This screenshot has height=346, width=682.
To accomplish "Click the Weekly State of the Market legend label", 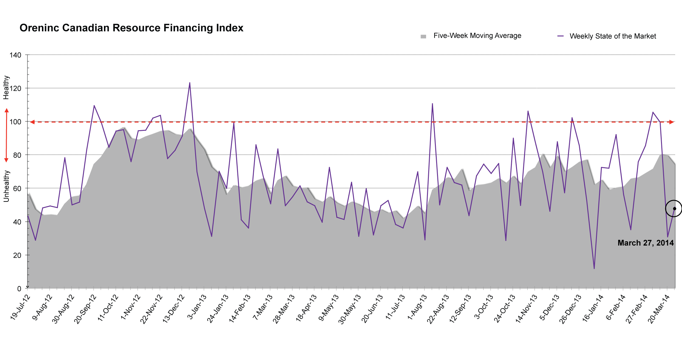I will point(613,36).
